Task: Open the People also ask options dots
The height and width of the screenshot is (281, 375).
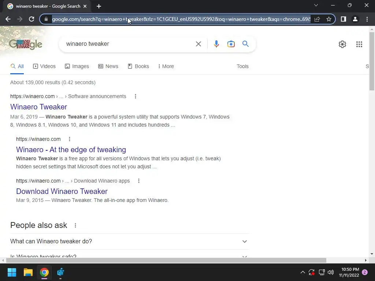Action: point(75,225)
